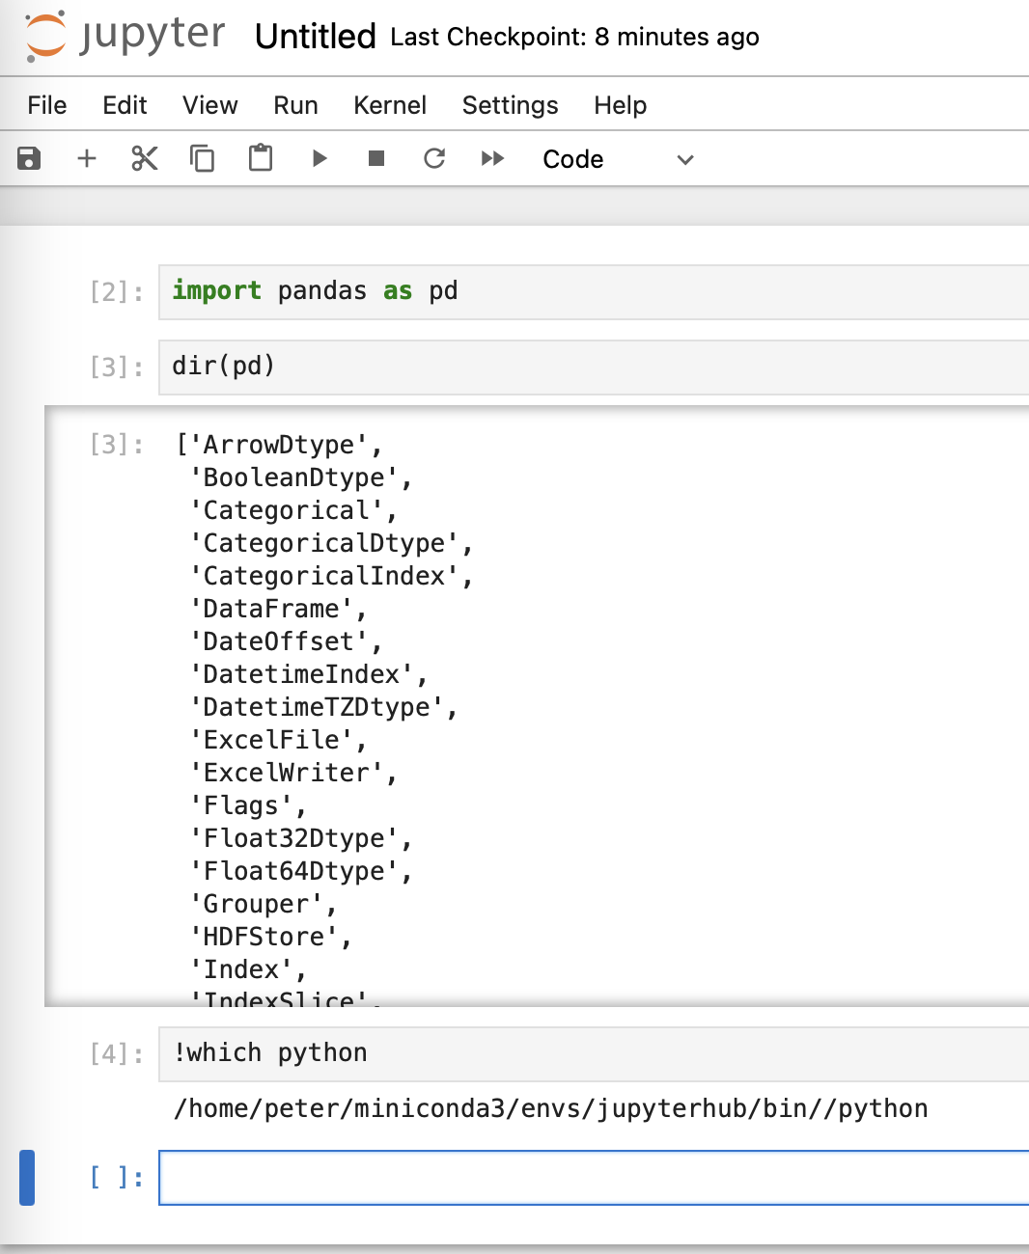Rename the notebook titled Untitled
This screenshot has width=1029, height=1254.
point(315,37)
